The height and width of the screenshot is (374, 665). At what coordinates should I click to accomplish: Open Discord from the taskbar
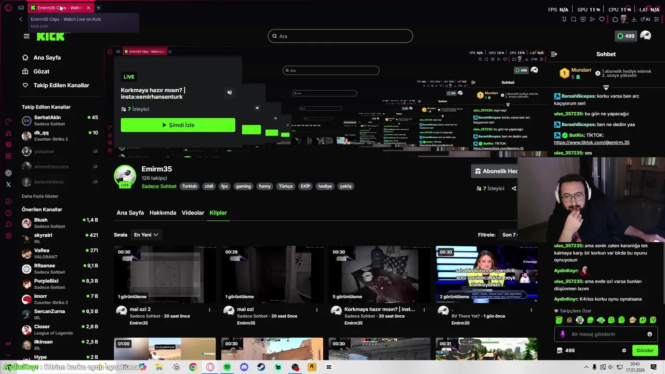tap(244, 367)
